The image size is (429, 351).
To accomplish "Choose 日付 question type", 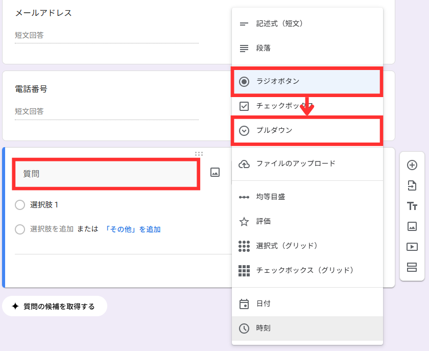I will coord(307,303).
